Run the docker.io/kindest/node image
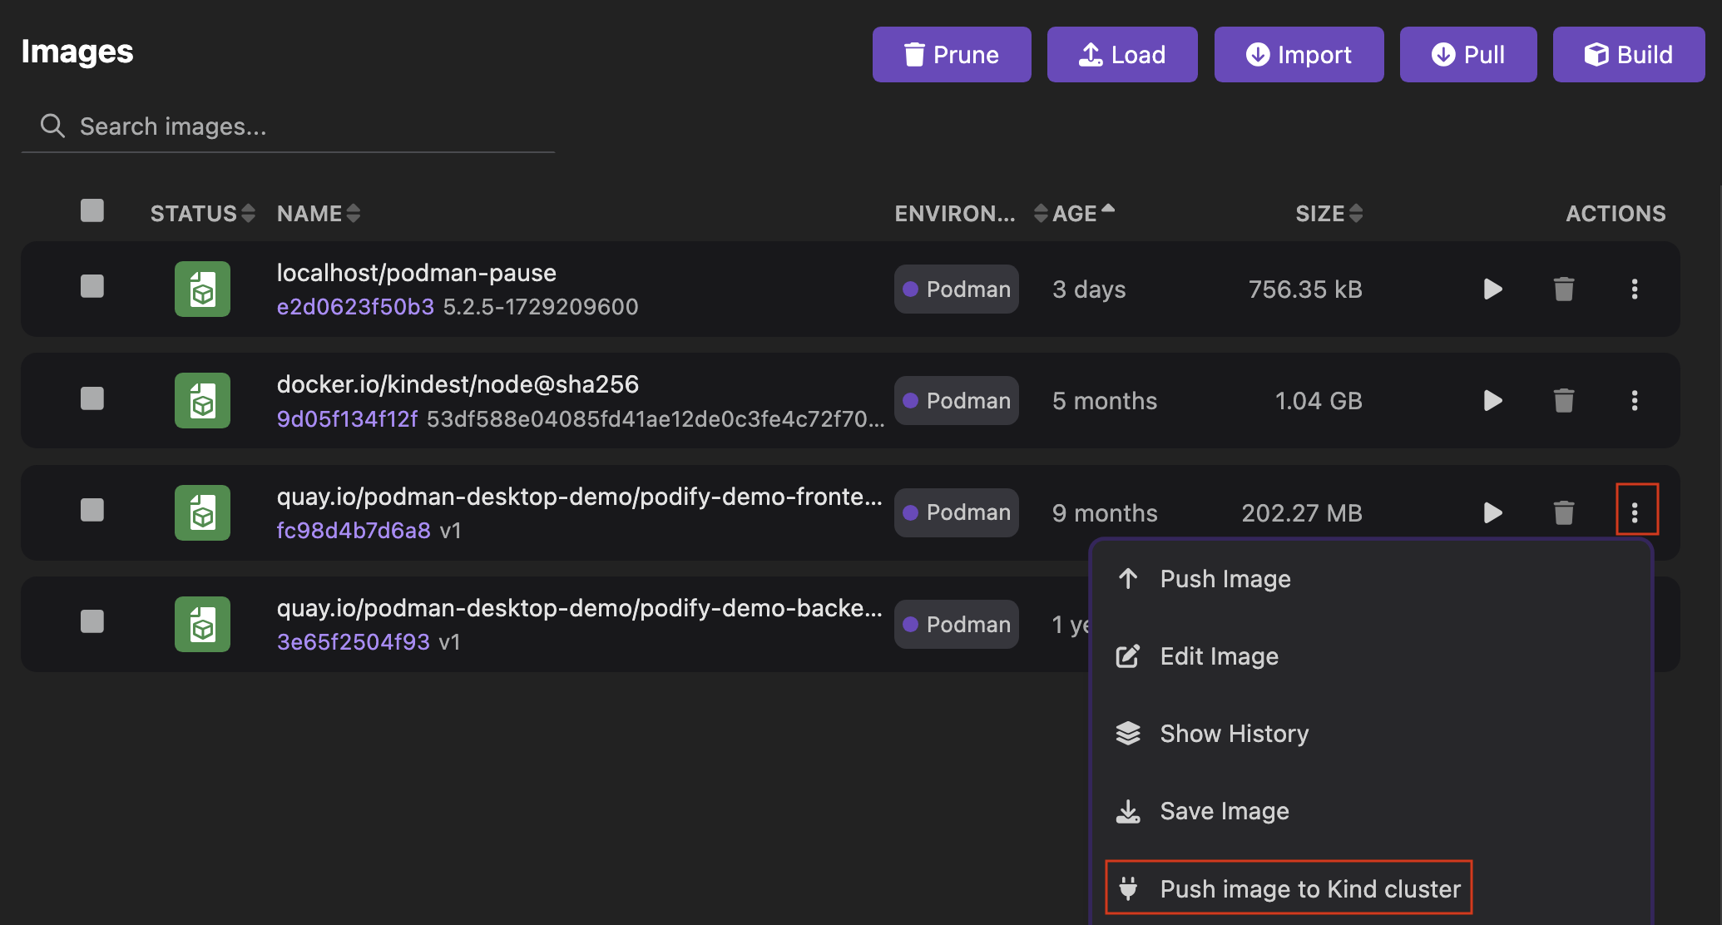 tap(1492, 401)
